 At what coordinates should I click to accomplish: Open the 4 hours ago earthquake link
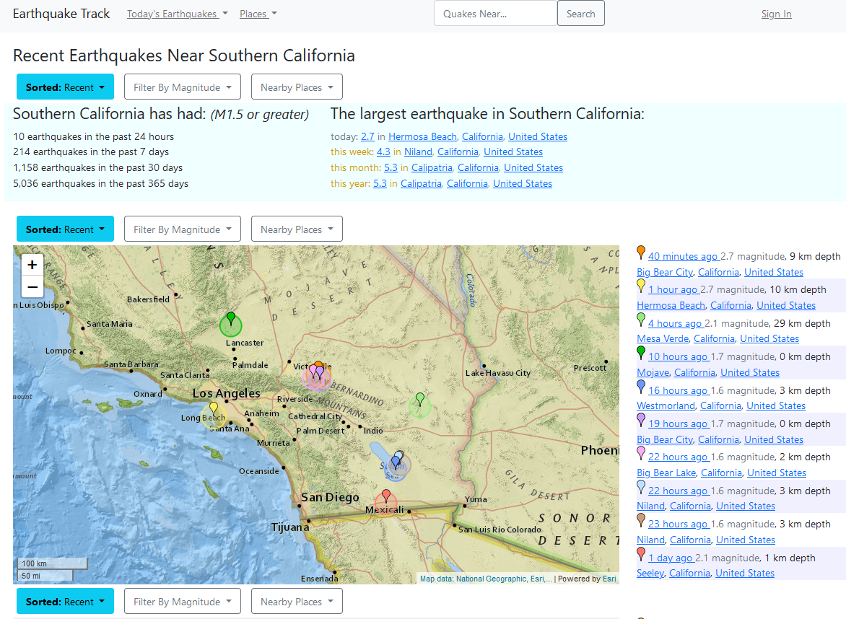pos(676,323)
